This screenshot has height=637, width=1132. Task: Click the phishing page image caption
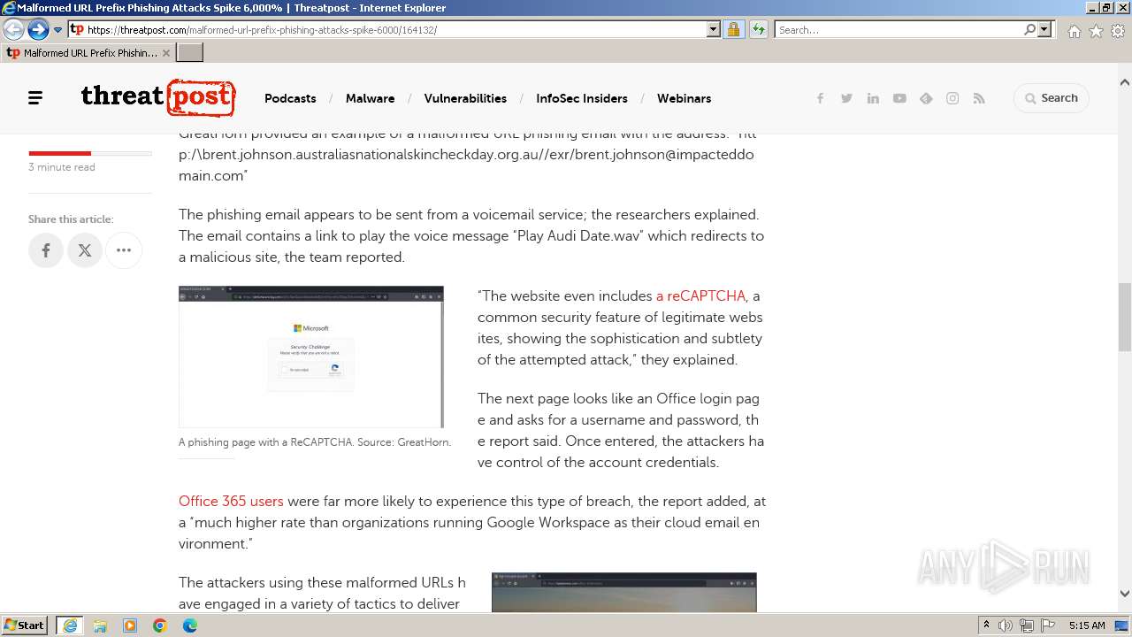pos(315,442)
